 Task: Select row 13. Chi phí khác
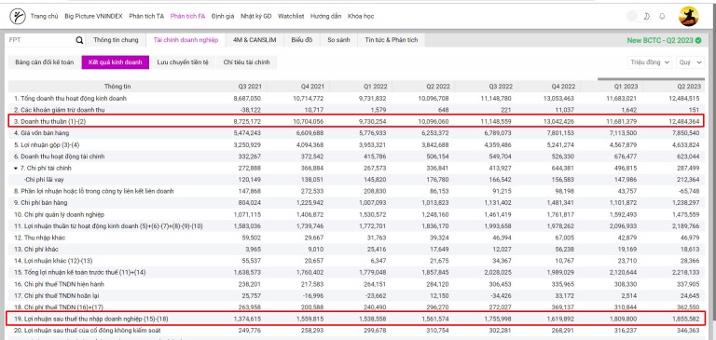356,250
